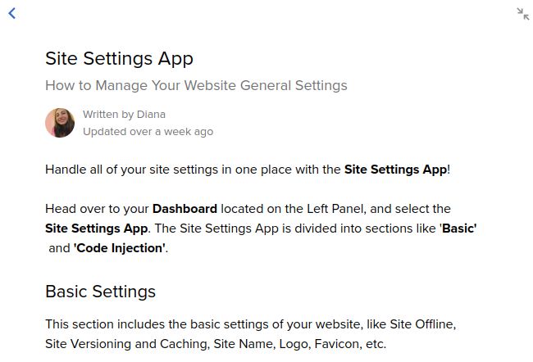Click the bold 'Site Settings App' starting second line
The image size is (533, 362).
point(97,229)
